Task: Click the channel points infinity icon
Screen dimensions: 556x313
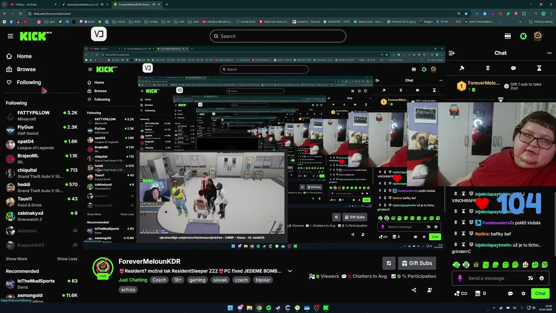Action: click(460, 293)
